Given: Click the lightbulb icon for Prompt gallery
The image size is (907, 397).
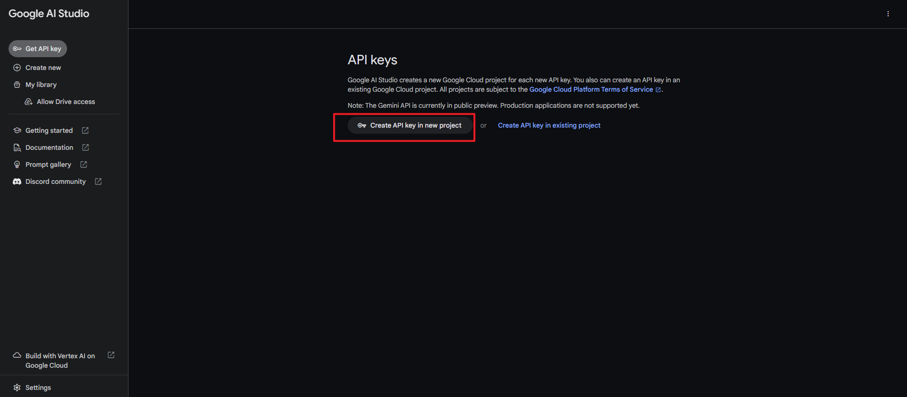Looking at the screenshot, I should coord(17,164).
